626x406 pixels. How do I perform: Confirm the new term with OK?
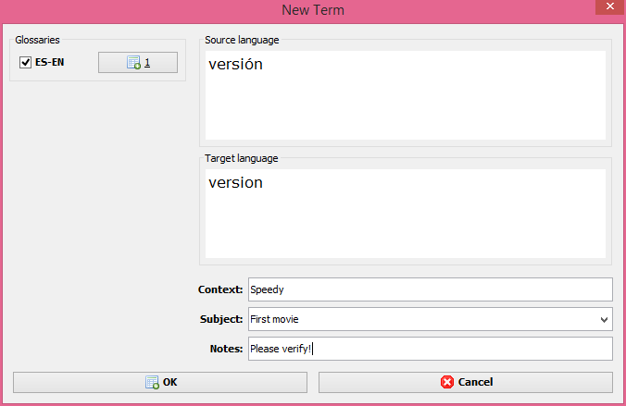click(160, 382)
